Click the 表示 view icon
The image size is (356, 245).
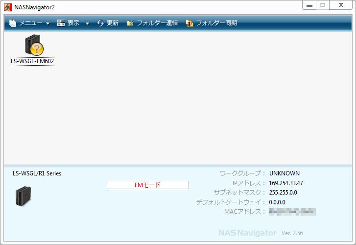point(61,23)
